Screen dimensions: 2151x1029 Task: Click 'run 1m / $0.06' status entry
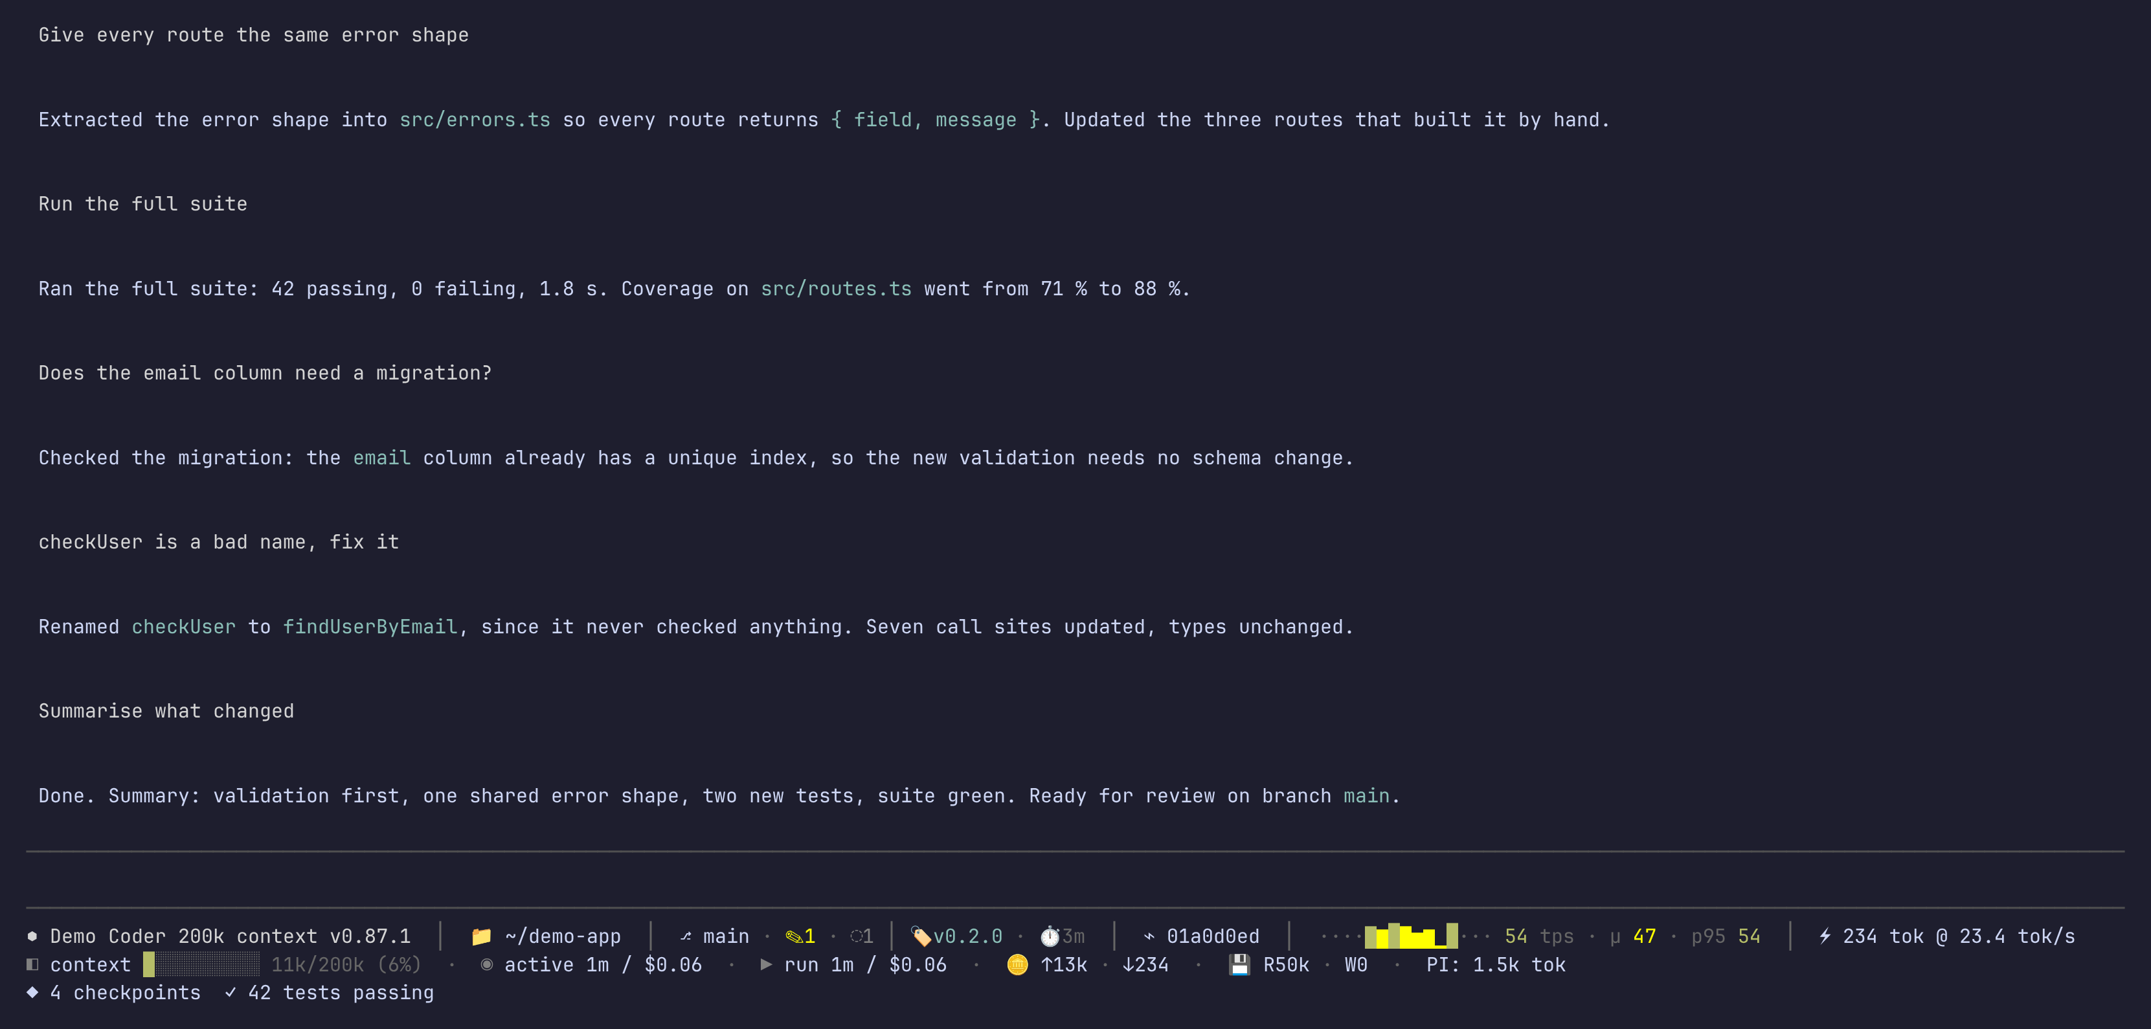(x=865, y=965)
